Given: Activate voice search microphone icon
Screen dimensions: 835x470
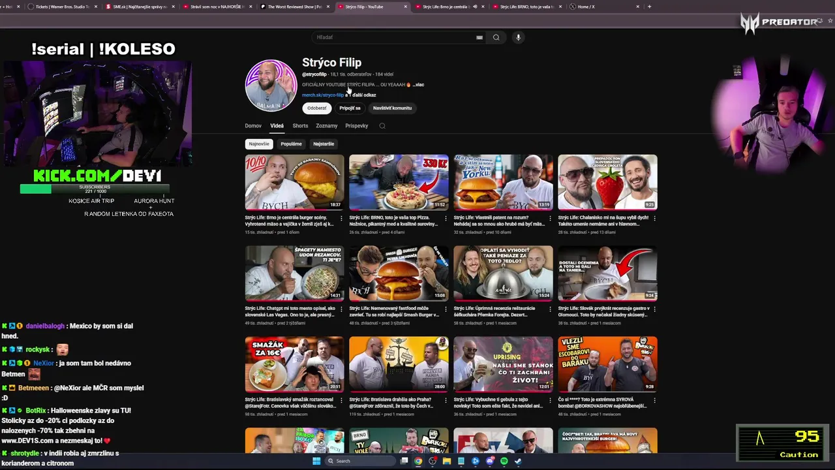Looking at the screenshot, I should pyautogui.click(x=518, y=37).
